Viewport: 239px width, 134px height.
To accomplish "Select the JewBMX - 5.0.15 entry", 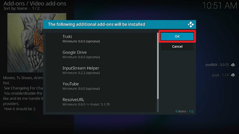I will tap(217, 65).
